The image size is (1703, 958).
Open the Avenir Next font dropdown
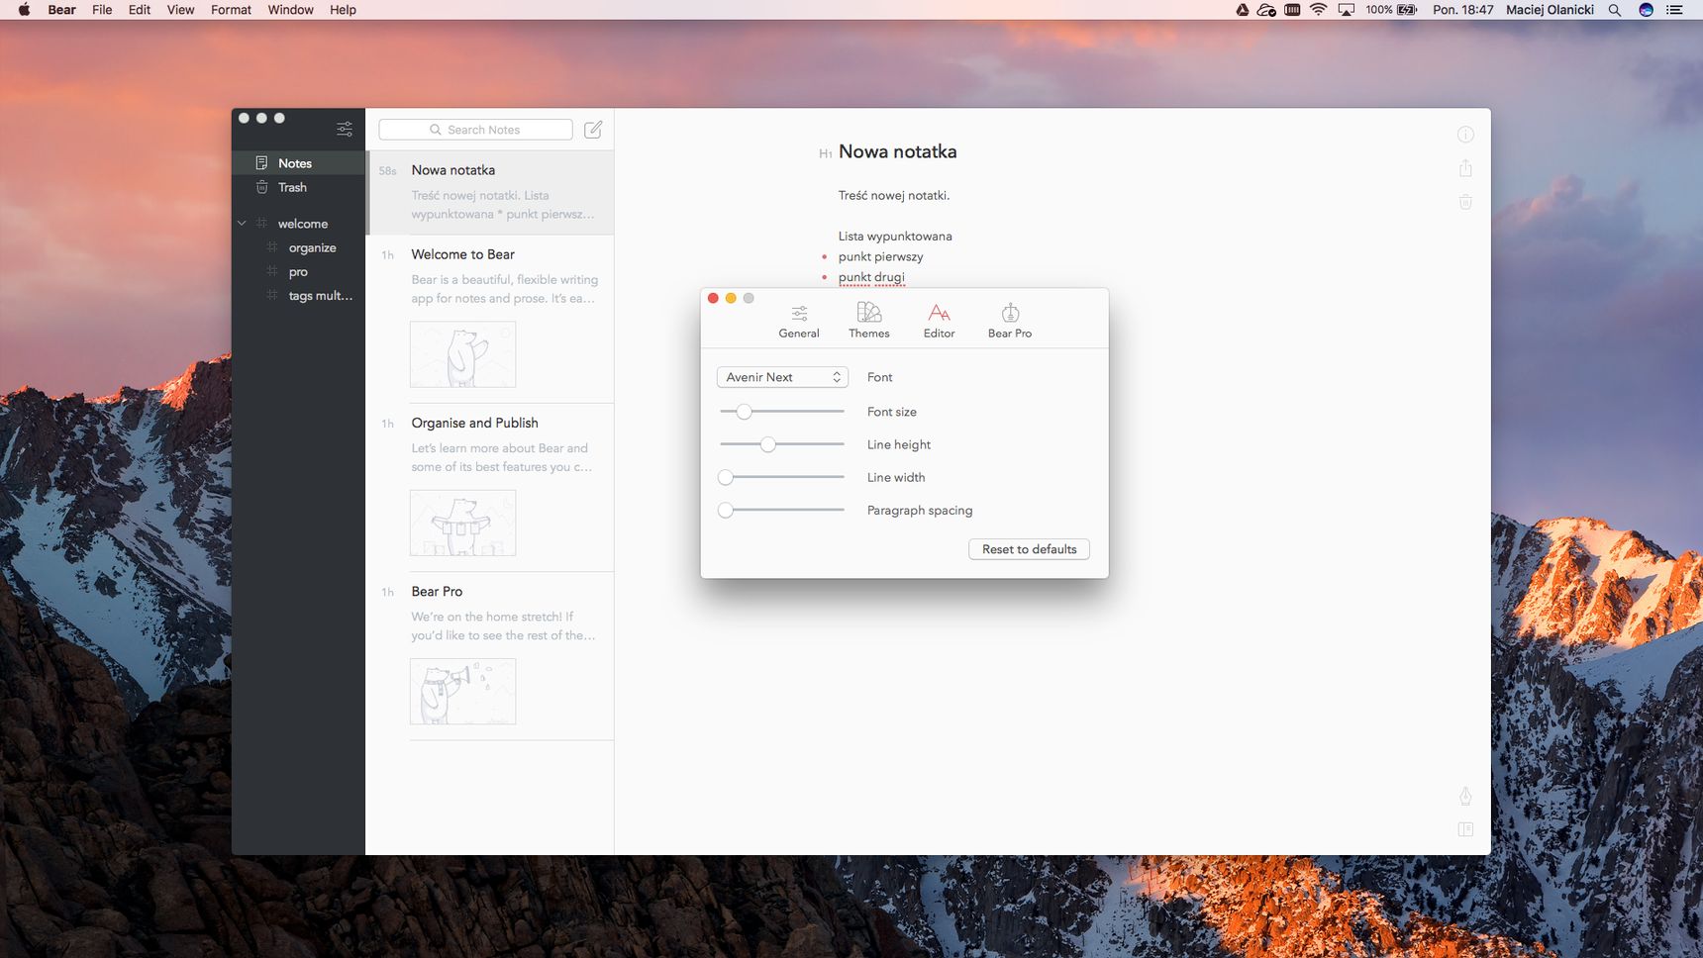[782, 377]
